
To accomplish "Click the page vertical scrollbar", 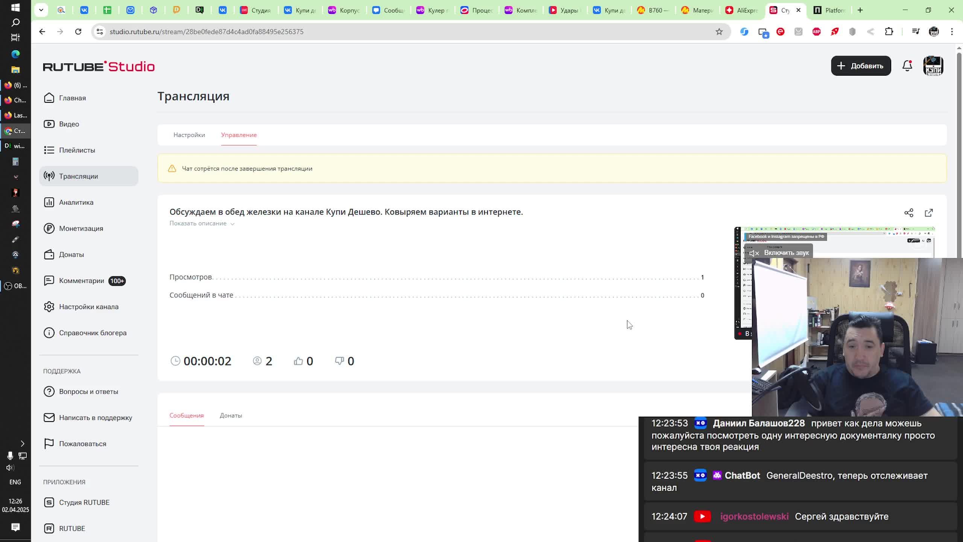I will 959,151.
